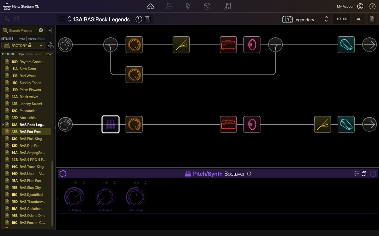379x236 pixels.
Task: Click the Search Presets input field
Action: (x=22, y=31)
